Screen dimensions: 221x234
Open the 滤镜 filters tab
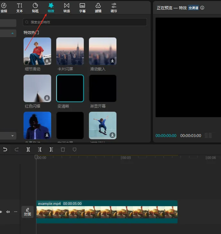click(98, 8)
